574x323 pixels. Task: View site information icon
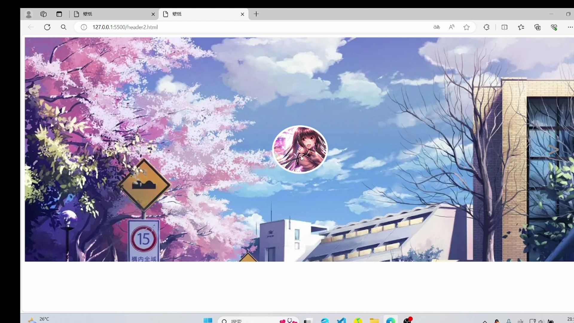[84, 27]
